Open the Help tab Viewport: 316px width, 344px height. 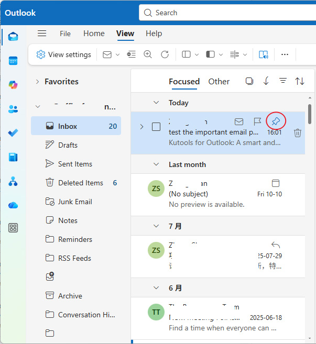154,34
